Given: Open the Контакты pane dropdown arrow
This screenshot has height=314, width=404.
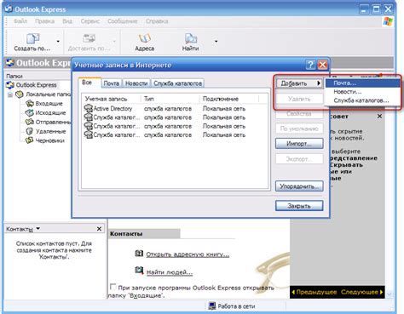Looking at the screenshot, I should tap(38, 229).
